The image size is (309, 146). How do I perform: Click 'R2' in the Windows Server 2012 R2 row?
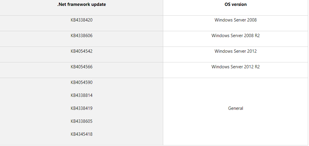[257, 67]
